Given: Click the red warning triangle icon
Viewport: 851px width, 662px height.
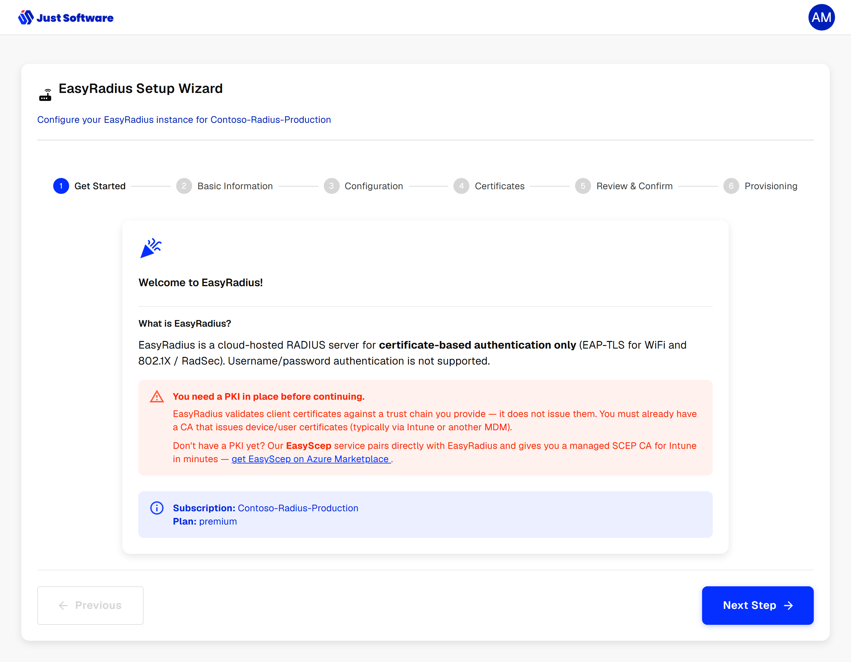Looking at the screenshot, I should [157, 397].
